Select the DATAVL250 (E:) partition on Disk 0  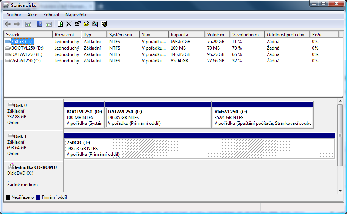[x=158, y=118]
